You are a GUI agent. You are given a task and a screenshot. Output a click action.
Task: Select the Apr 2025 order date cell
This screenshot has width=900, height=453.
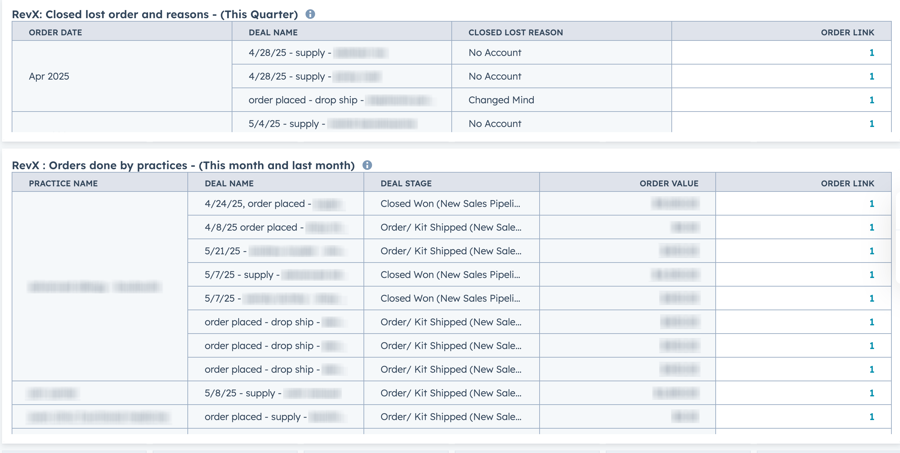click(122, 76)
